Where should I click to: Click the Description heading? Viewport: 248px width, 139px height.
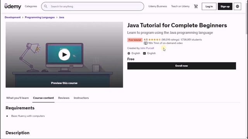(17, 133)
